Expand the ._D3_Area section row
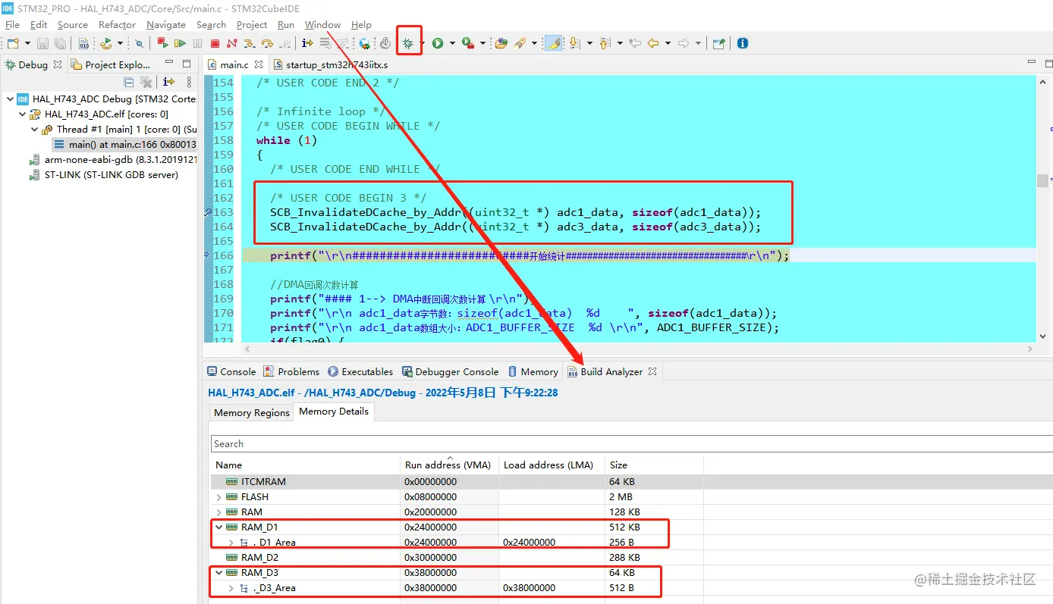The image size is (1053, 604). point(231,588)
